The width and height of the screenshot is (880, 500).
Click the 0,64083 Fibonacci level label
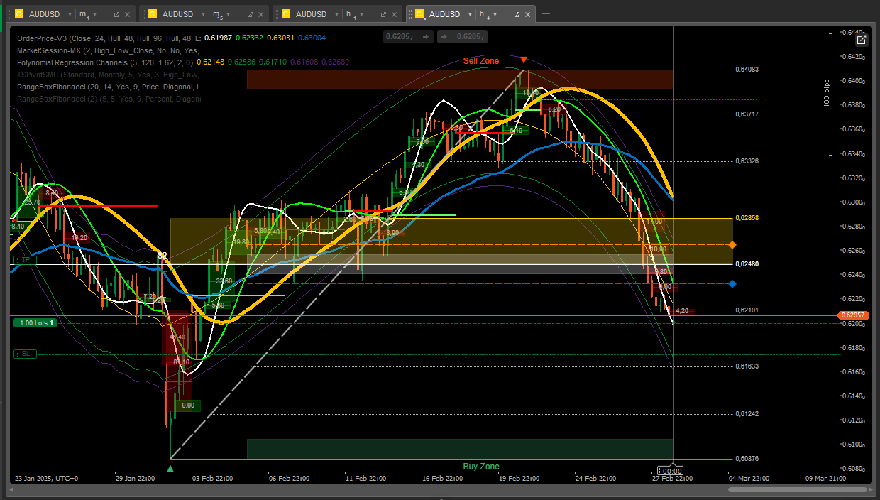click(x=747, y=70)
